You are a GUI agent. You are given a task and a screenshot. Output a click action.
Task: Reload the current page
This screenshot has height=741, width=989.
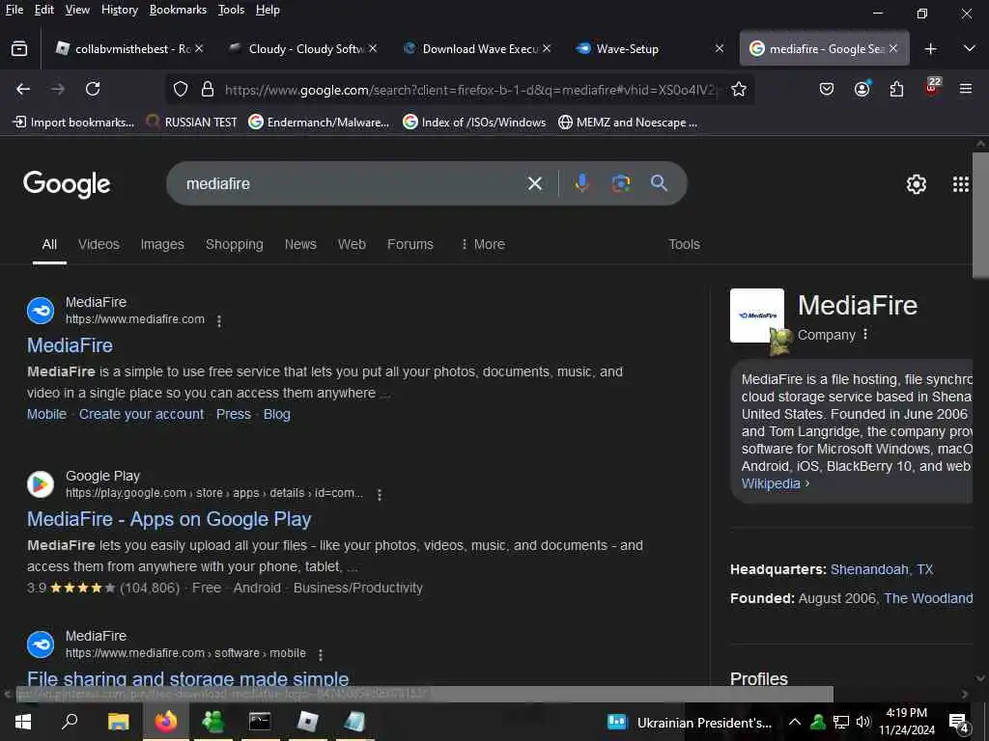(x=93, y=90)
